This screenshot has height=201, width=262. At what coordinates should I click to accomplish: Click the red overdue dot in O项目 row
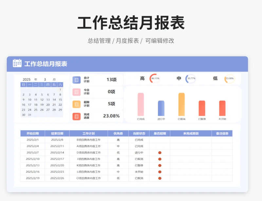coord(160,178)
